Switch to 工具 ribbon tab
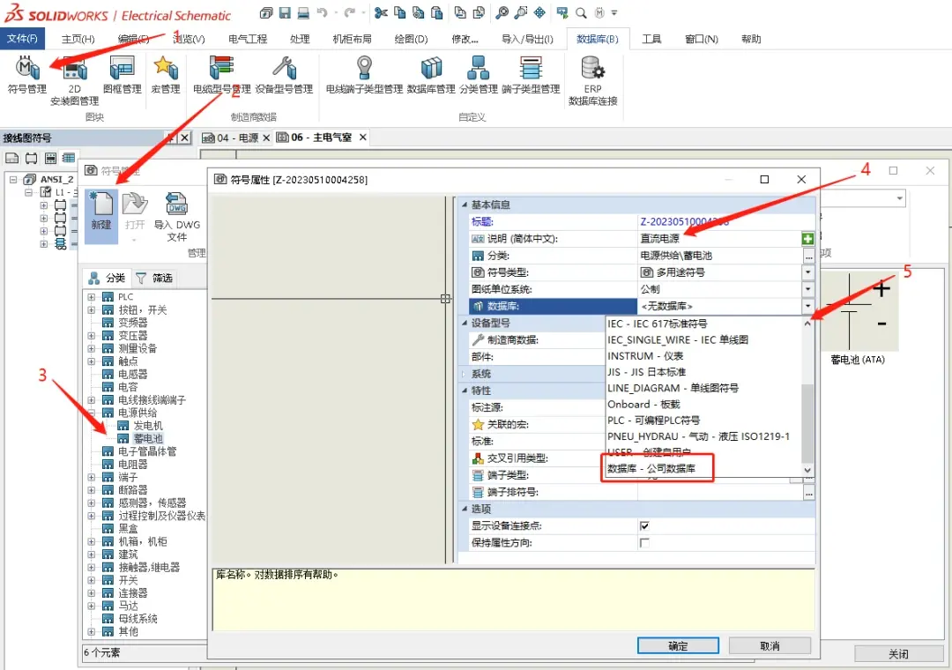Image resolution: width=952 pixels, height=670 pixels. click(x=651, y=39)
